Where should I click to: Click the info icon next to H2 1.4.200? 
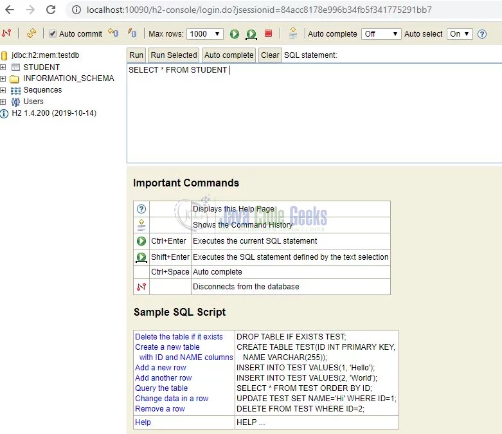point(4,114)
